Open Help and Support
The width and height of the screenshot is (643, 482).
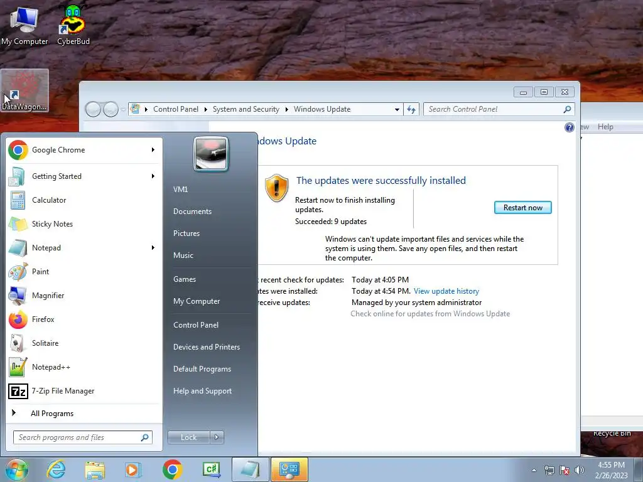(x=203, y=391)
